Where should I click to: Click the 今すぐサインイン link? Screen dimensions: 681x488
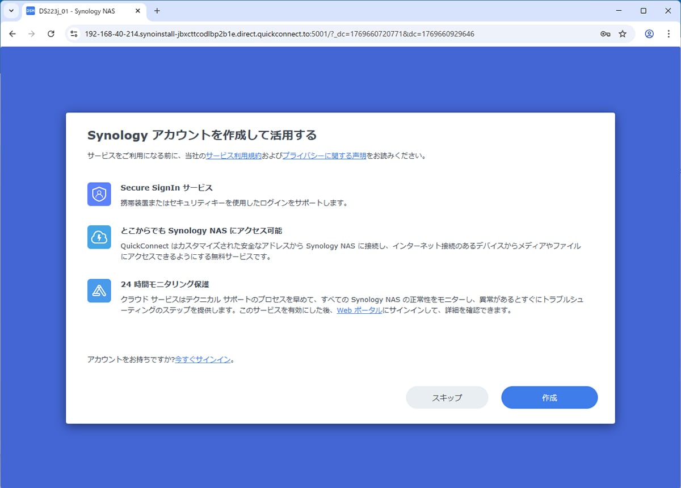[203, 360]
